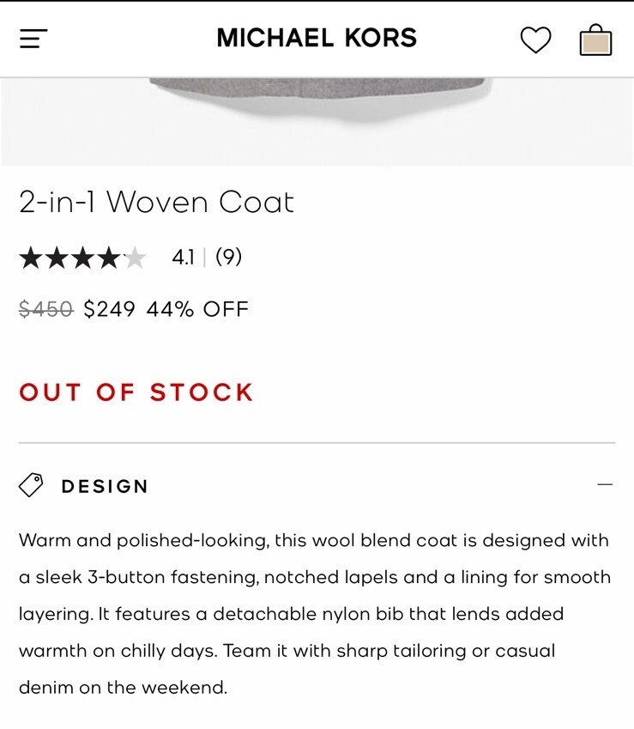Click the fourth filled rating star
The width and height of the screenshot is (634, 729).
point(109,258)
